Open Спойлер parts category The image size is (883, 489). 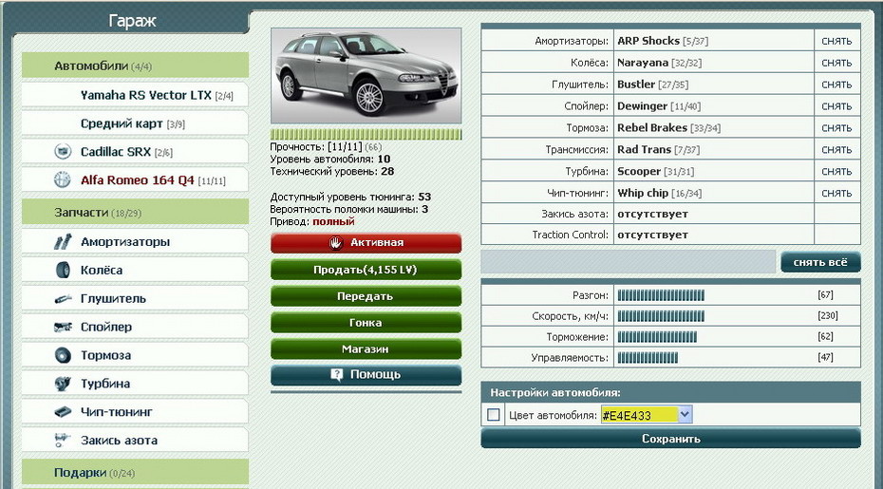pos(135,327)
